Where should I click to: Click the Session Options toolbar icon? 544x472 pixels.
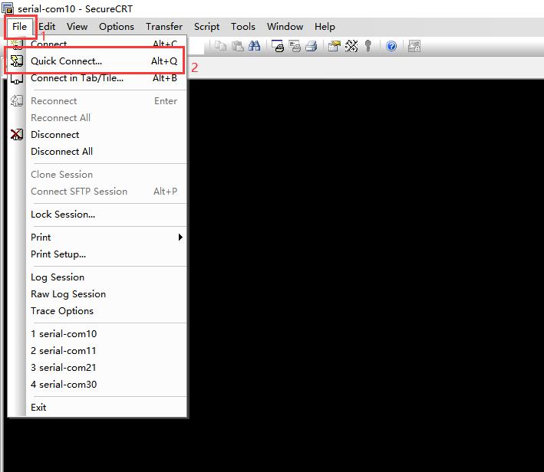click(335, 46)
